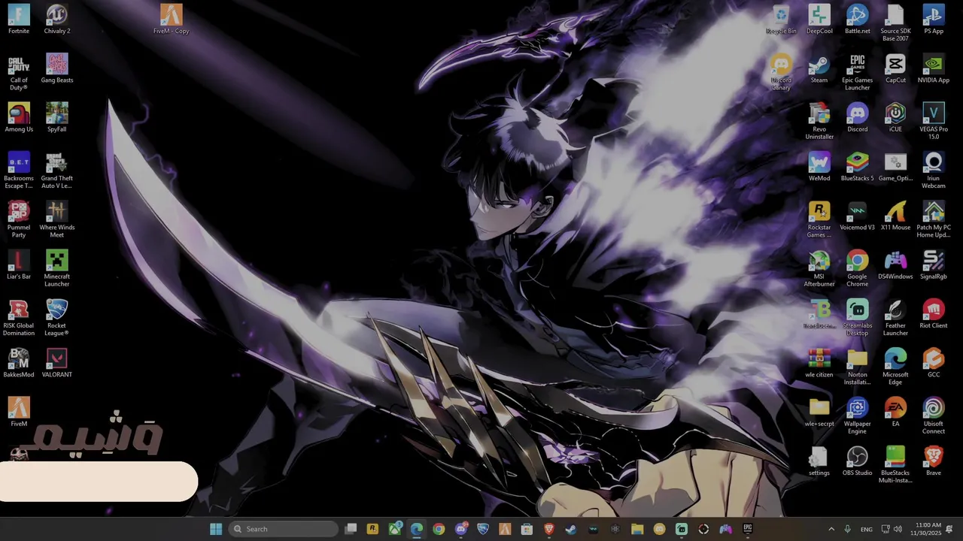Select the Discord Canary desktop icon

[781, 72]
